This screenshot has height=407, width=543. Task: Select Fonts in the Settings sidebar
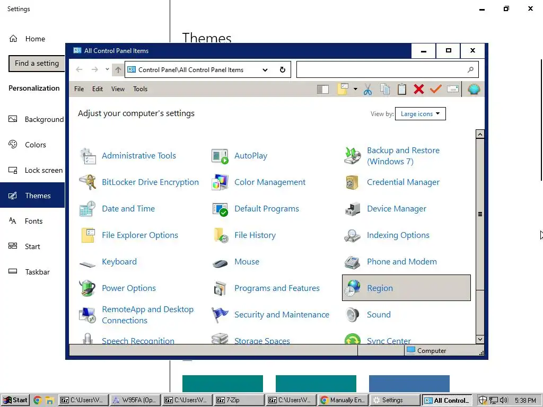coord(32,221)
